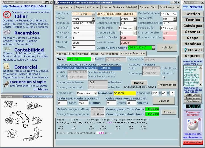Screen dimensions: 205x148
Task: Open the www.autoxuga.com link
Action: (x=192, y=134)
